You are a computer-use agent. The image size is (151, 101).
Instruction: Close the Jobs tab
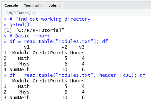coord(60,5)
